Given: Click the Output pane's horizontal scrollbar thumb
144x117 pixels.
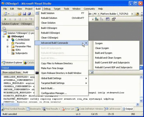Looking at the screenshot, I should (12, 104).
